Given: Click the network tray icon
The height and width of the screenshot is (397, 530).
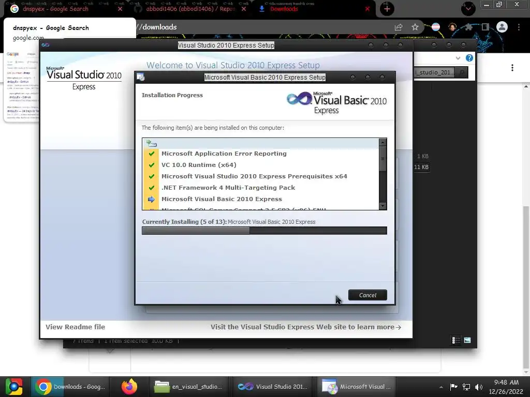Looking at the screenshot, I should [x=466, y=387].
